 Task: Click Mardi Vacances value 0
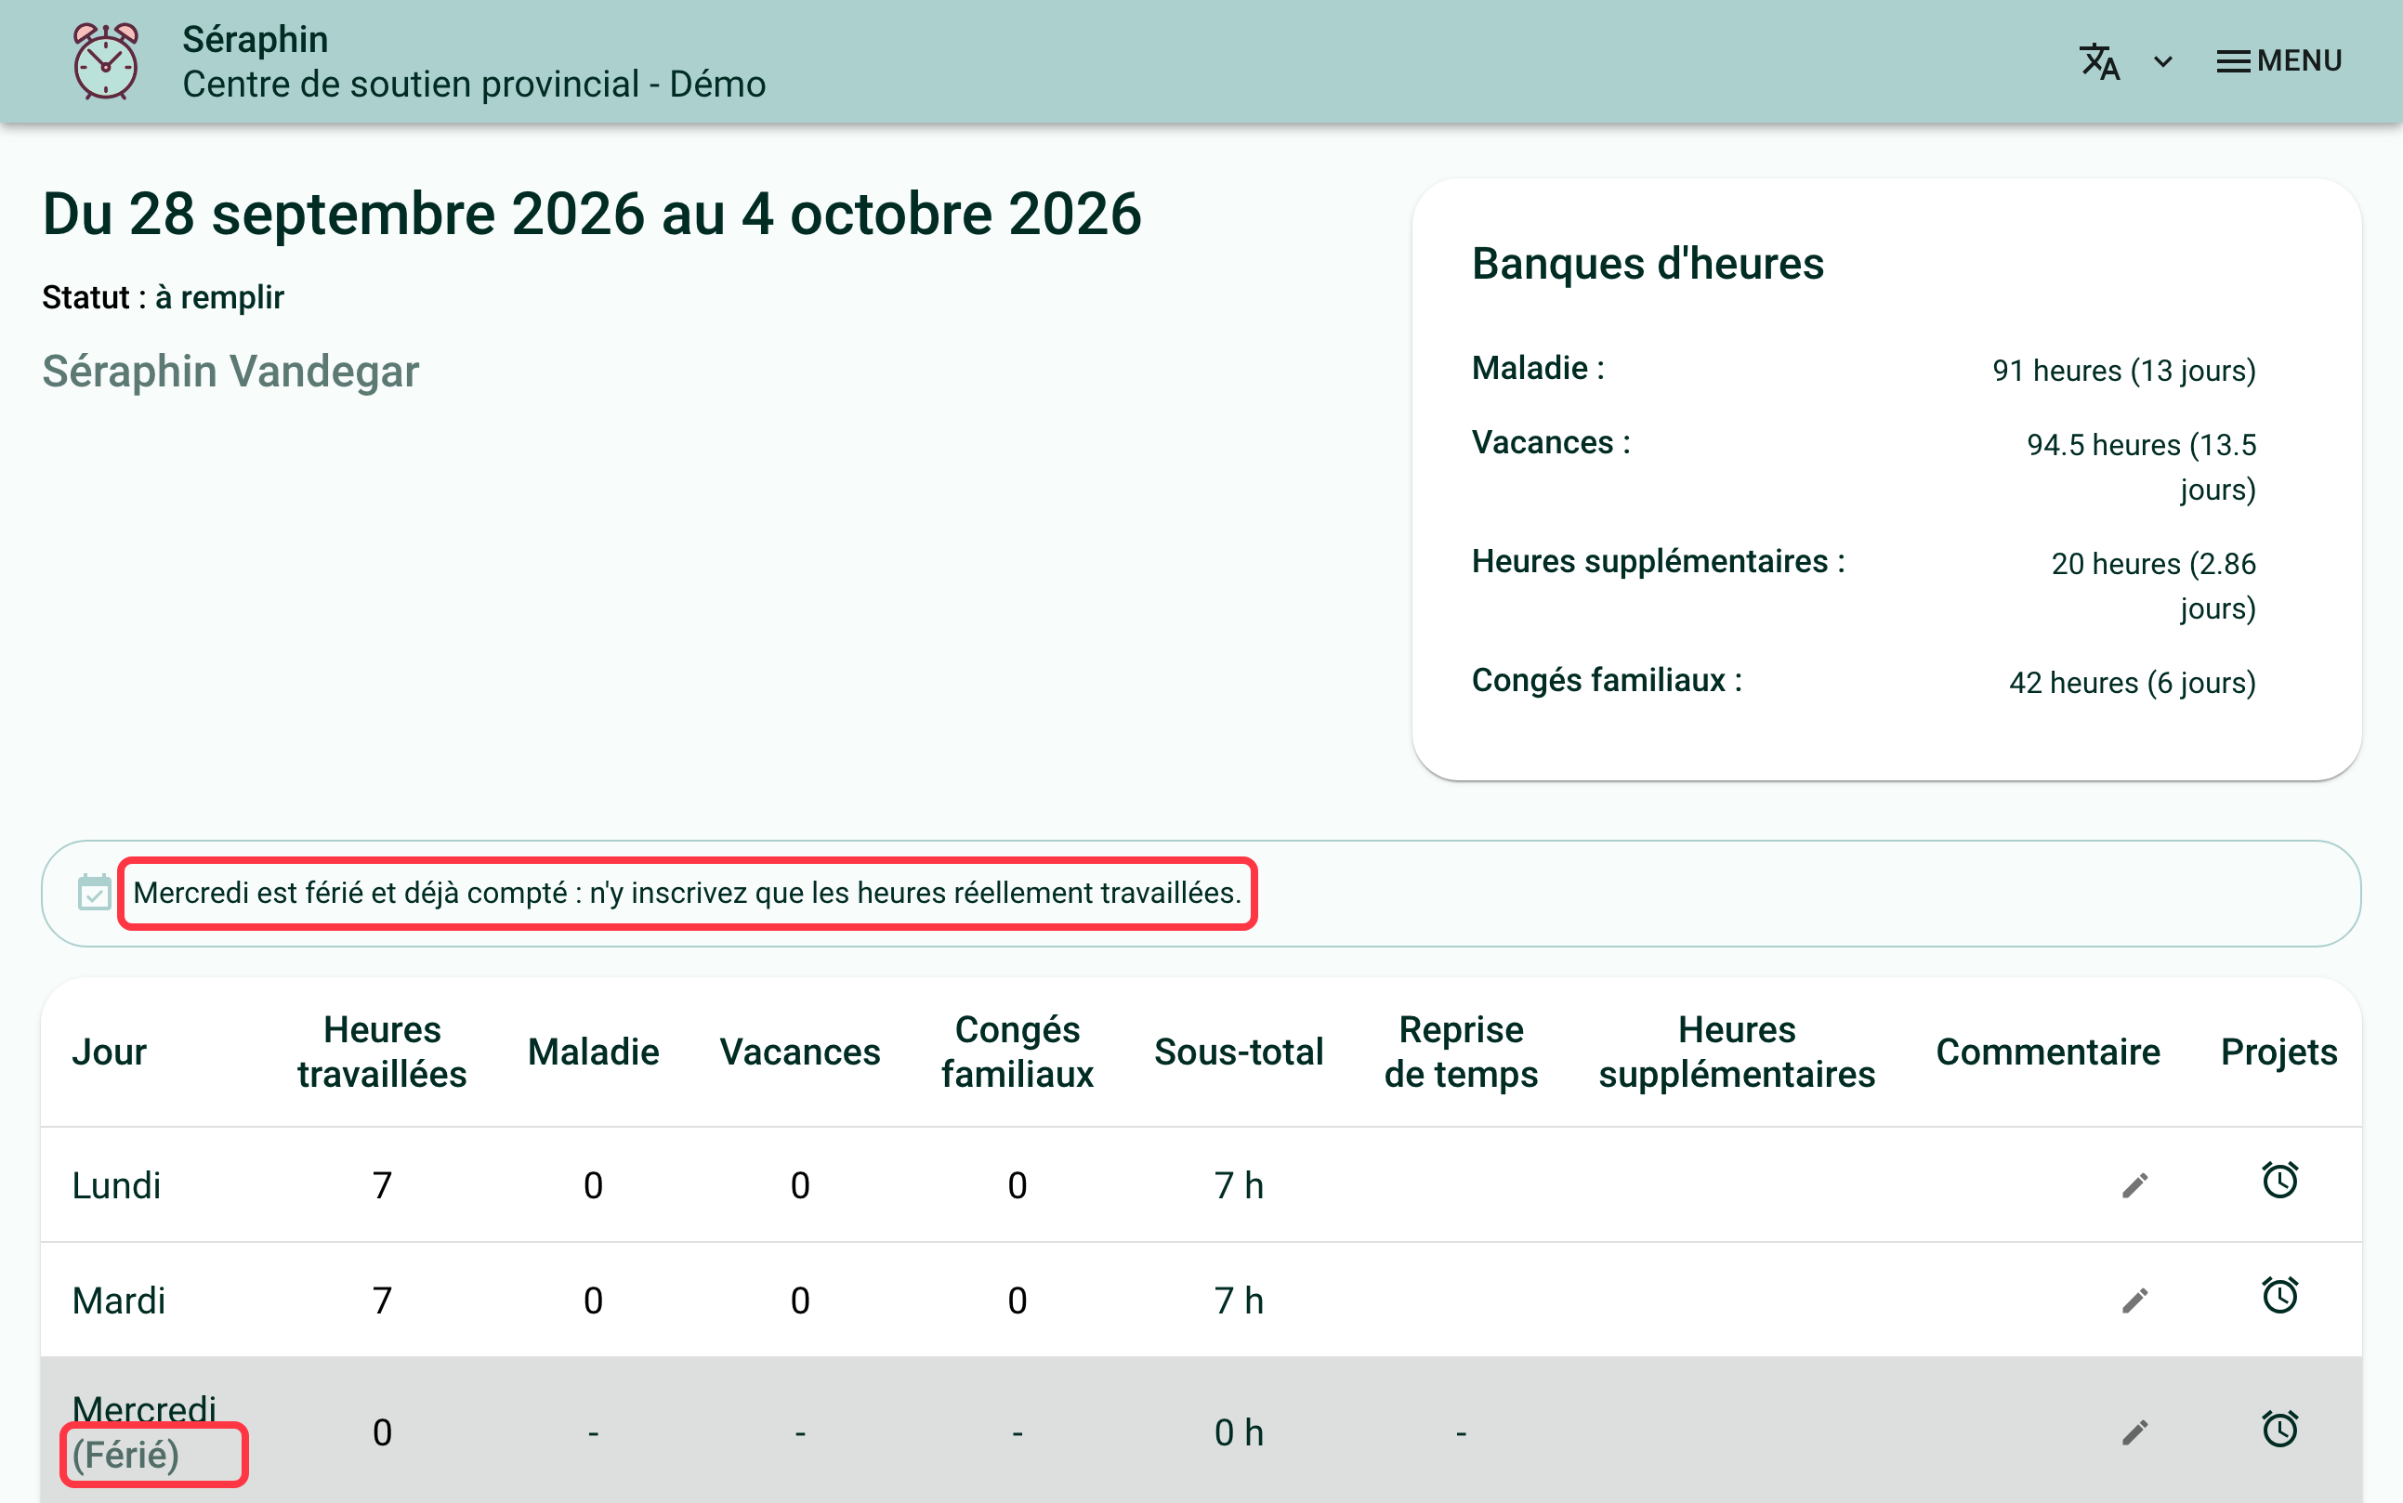click(x=799, y=1300)
